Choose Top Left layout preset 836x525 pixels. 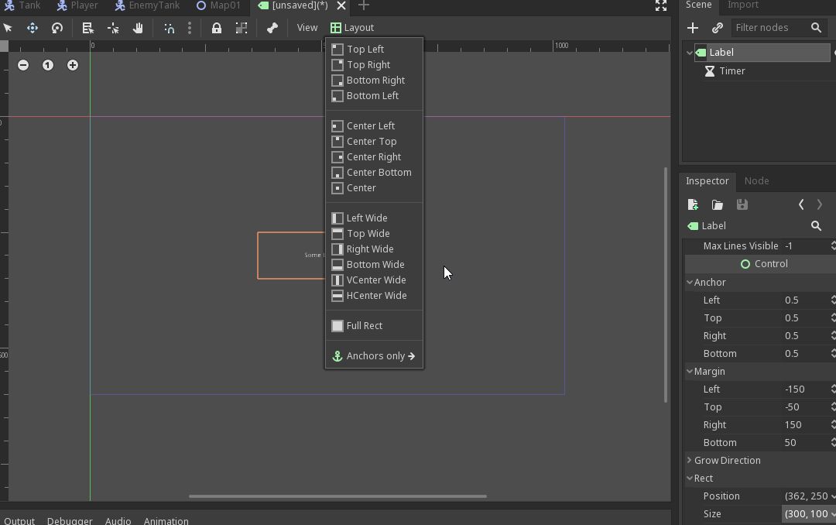(x=375, y=49)
